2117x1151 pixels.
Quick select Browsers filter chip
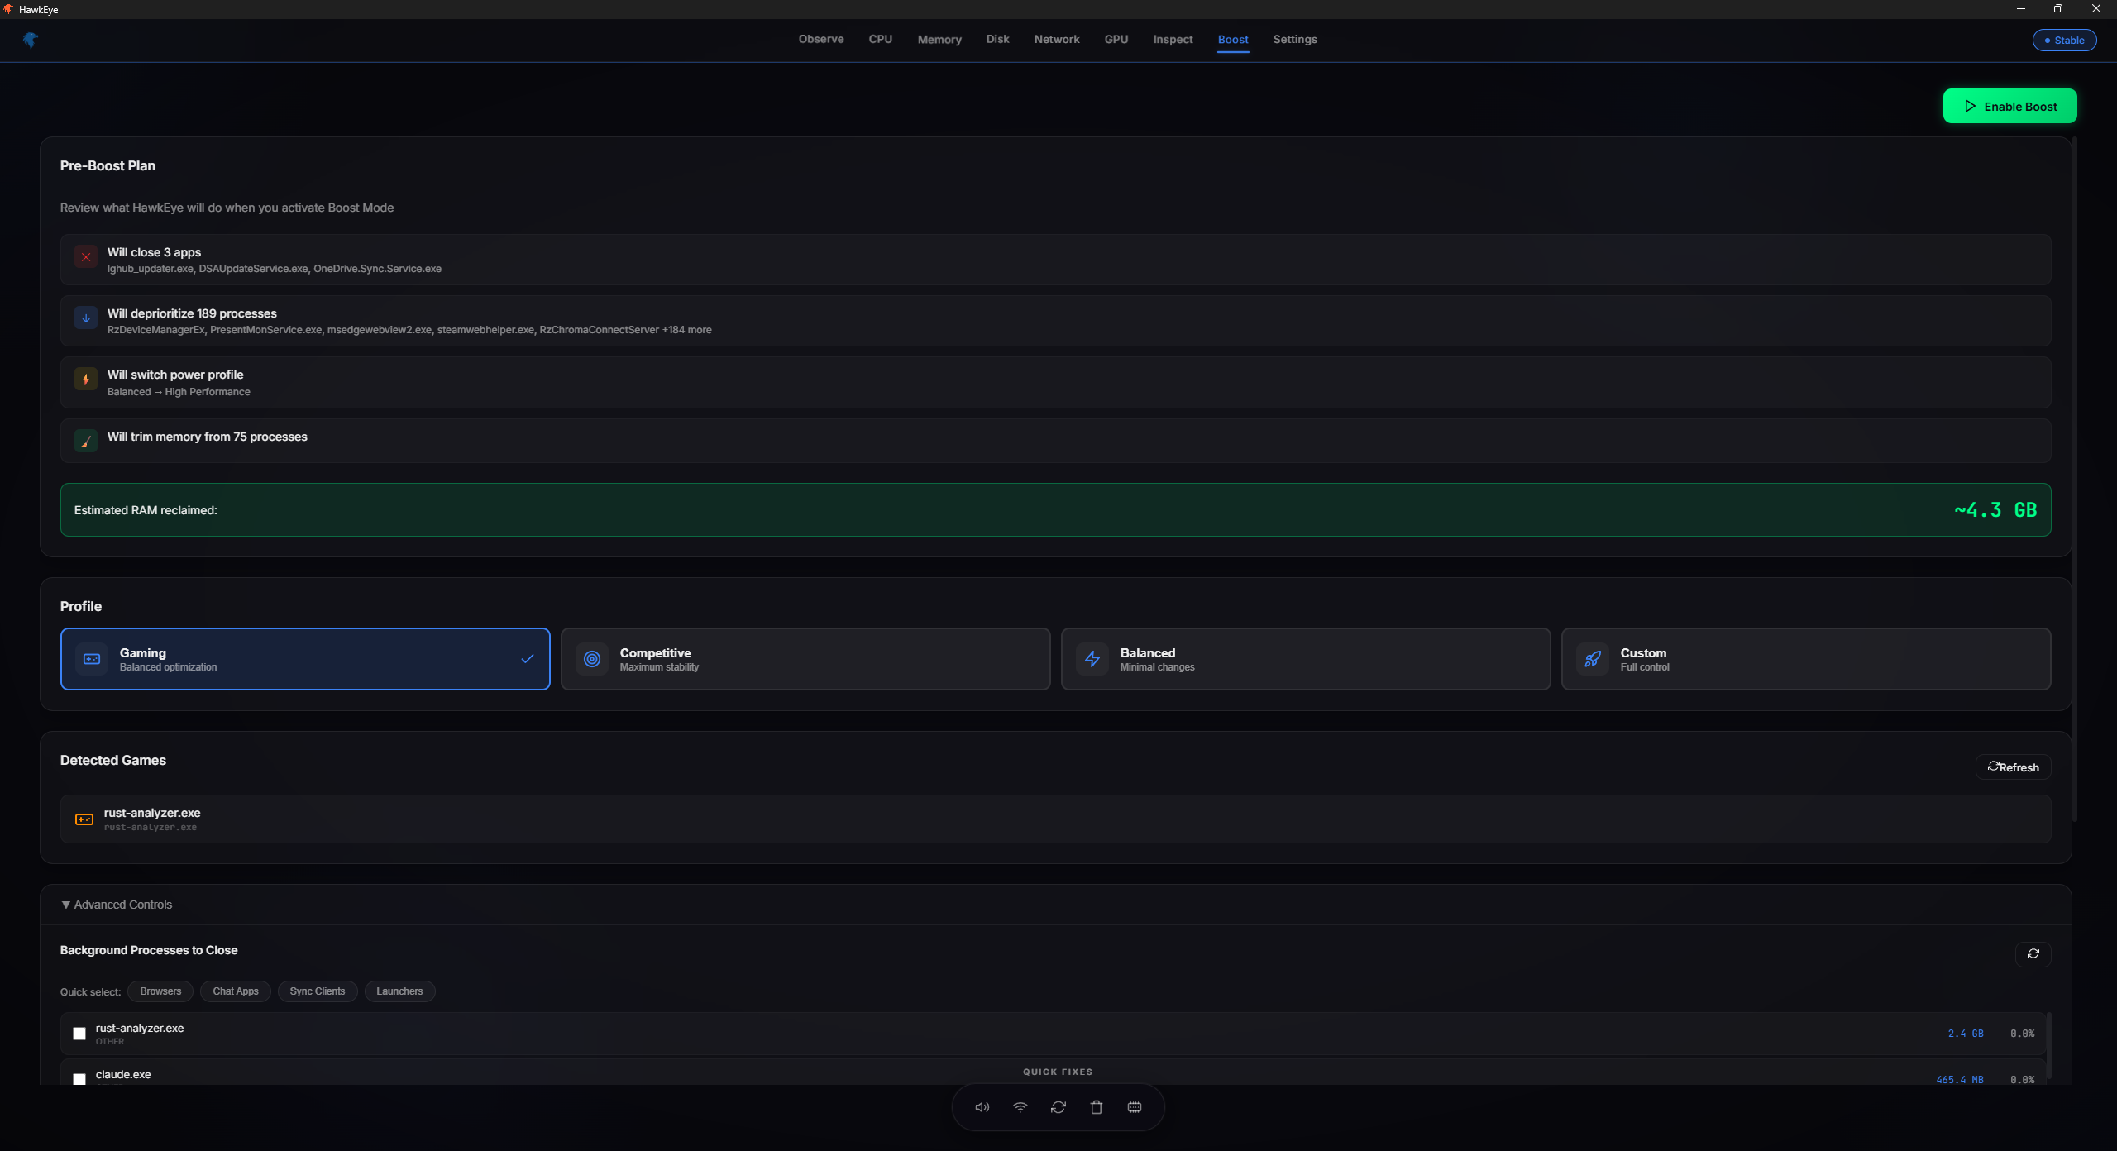click(160, 991)
